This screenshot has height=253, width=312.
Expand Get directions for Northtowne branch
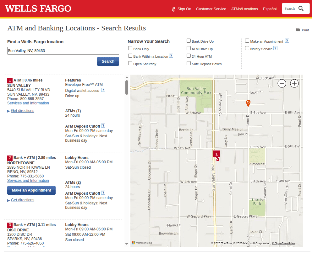(23, 200)
